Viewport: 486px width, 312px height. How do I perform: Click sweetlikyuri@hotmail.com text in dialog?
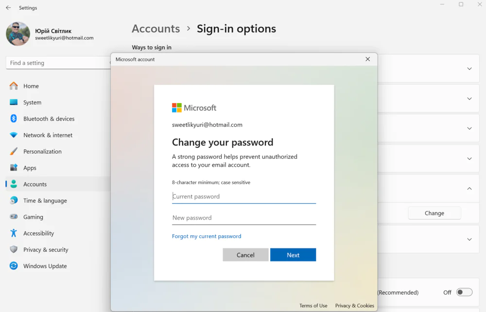pos(207,125)
